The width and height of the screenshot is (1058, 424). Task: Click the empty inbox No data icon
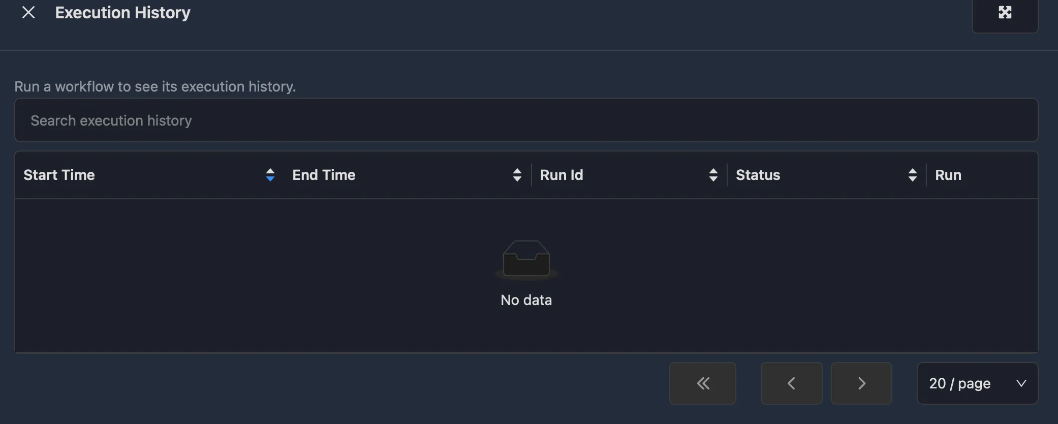click(x=526, y=260)
